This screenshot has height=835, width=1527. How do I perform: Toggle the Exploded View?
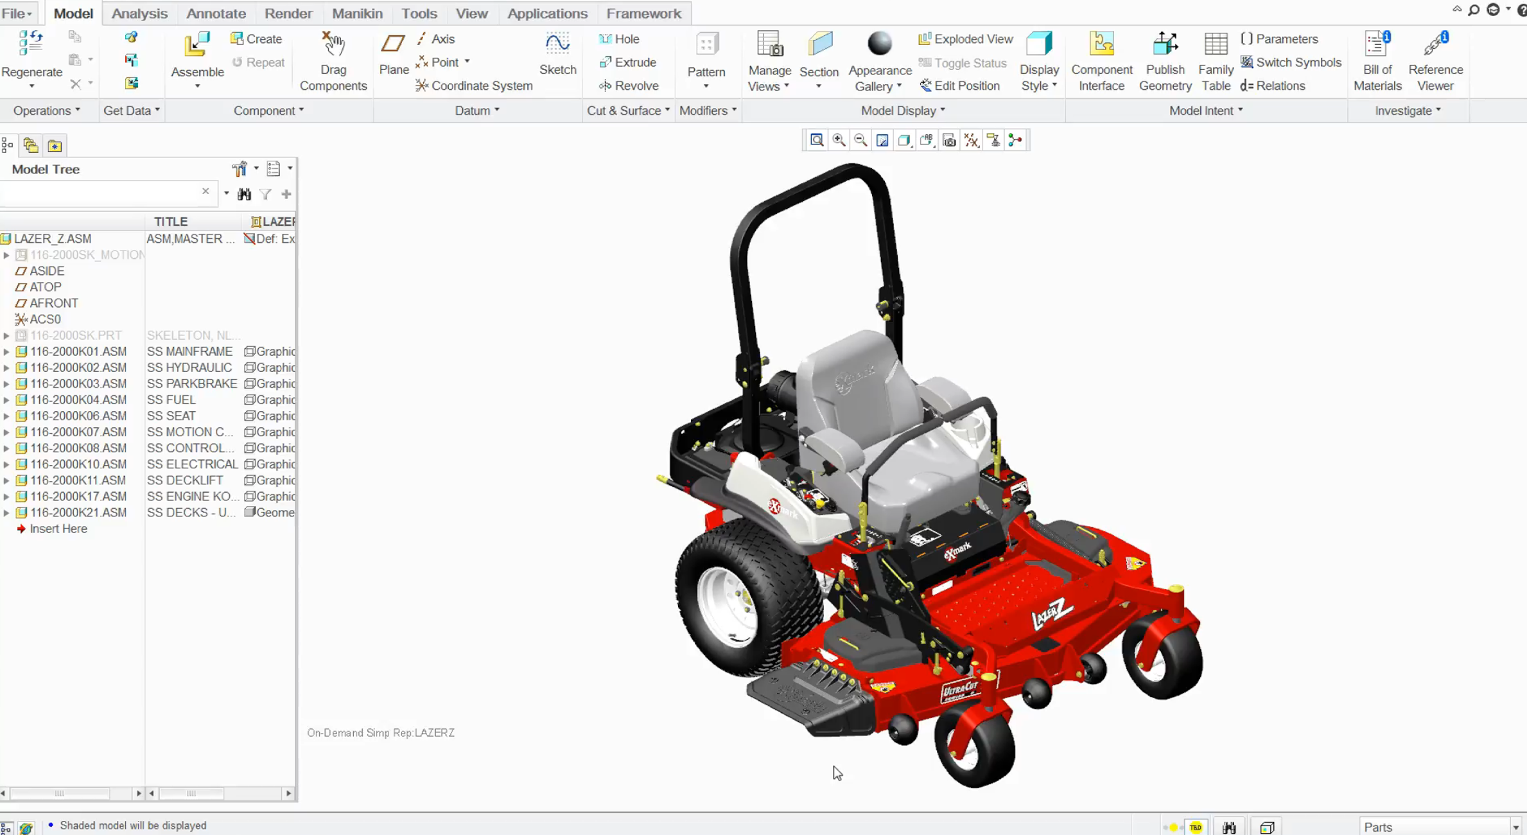coord(965,39)
